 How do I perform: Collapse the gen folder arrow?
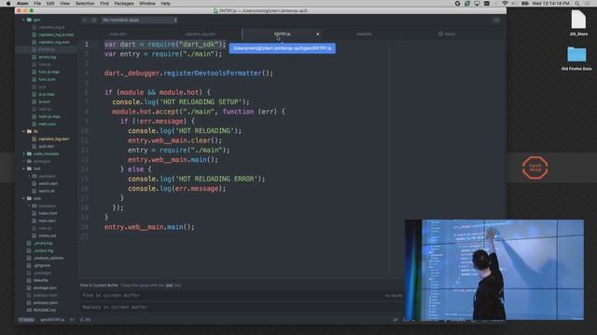[x=23, y=20]
